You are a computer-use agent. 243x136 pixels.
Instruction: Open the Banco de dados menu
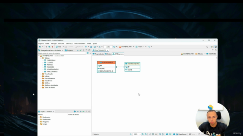point(80,44)
